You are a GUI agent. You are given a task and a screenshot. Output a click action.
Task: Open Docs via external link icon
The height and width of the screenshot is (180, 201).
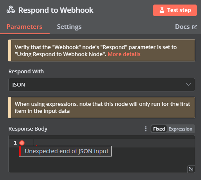[x=194, y=27]
